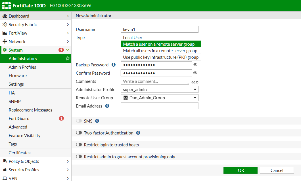Click the FortiGate logo icon

pos(6,6)
